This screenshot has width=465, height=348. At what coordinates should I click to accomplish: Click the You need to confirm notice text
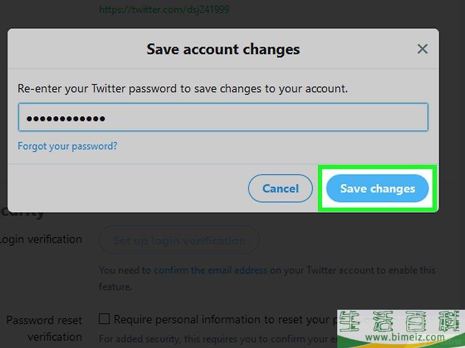pos(267,278)
